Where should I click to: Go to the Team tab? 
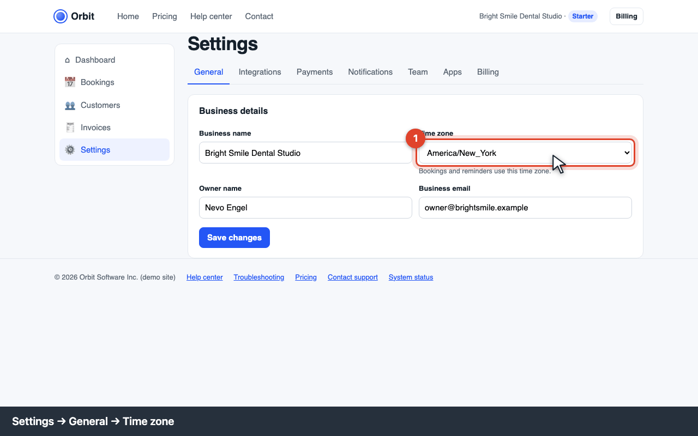418,72
